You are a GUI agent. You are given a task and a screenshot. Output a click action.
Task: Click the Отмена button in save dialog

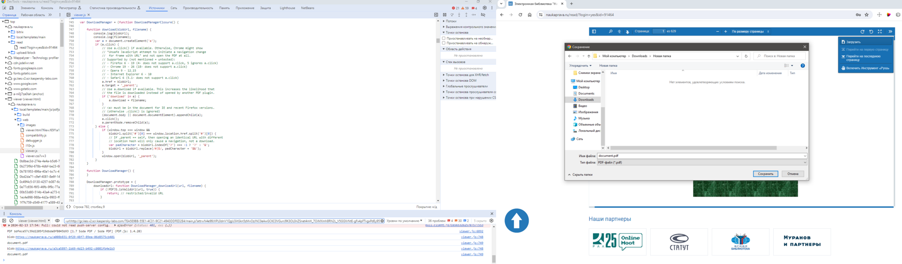point(793,174)
